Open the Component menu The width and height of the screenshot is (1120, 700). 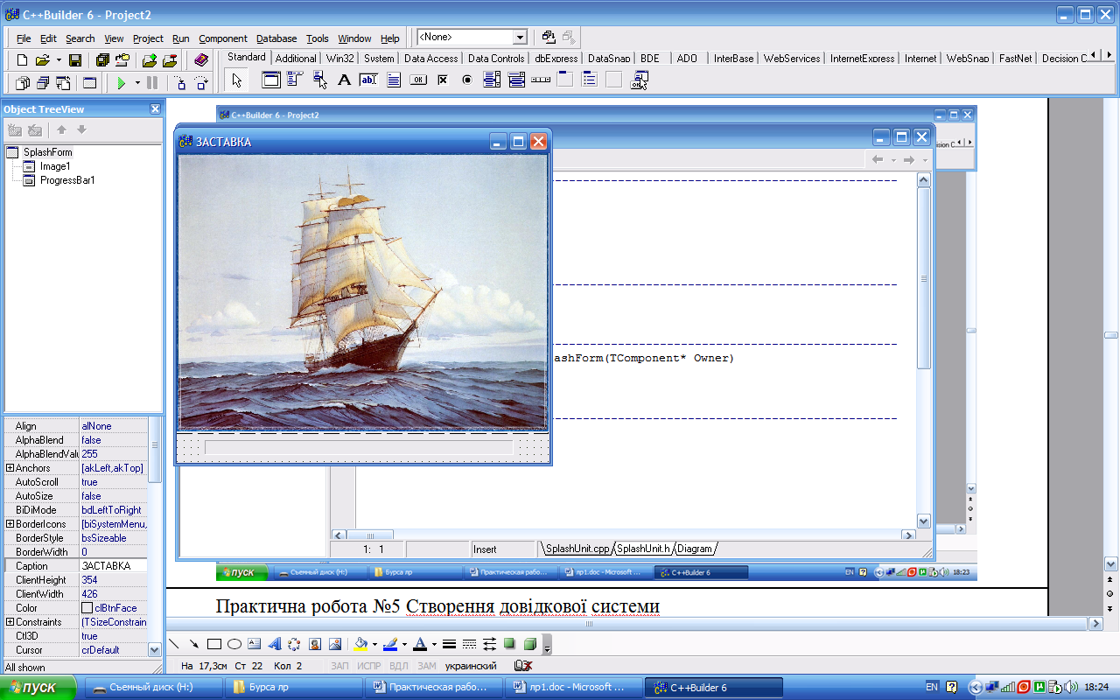tap(223, 38)
